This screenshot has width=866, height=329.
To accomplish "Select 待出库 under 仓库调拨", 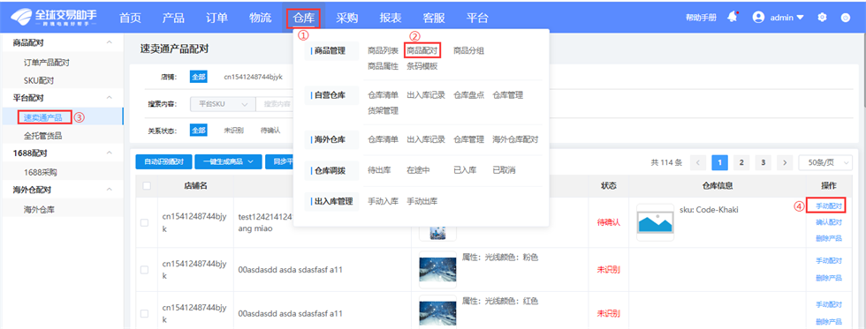I will point(379,170).
